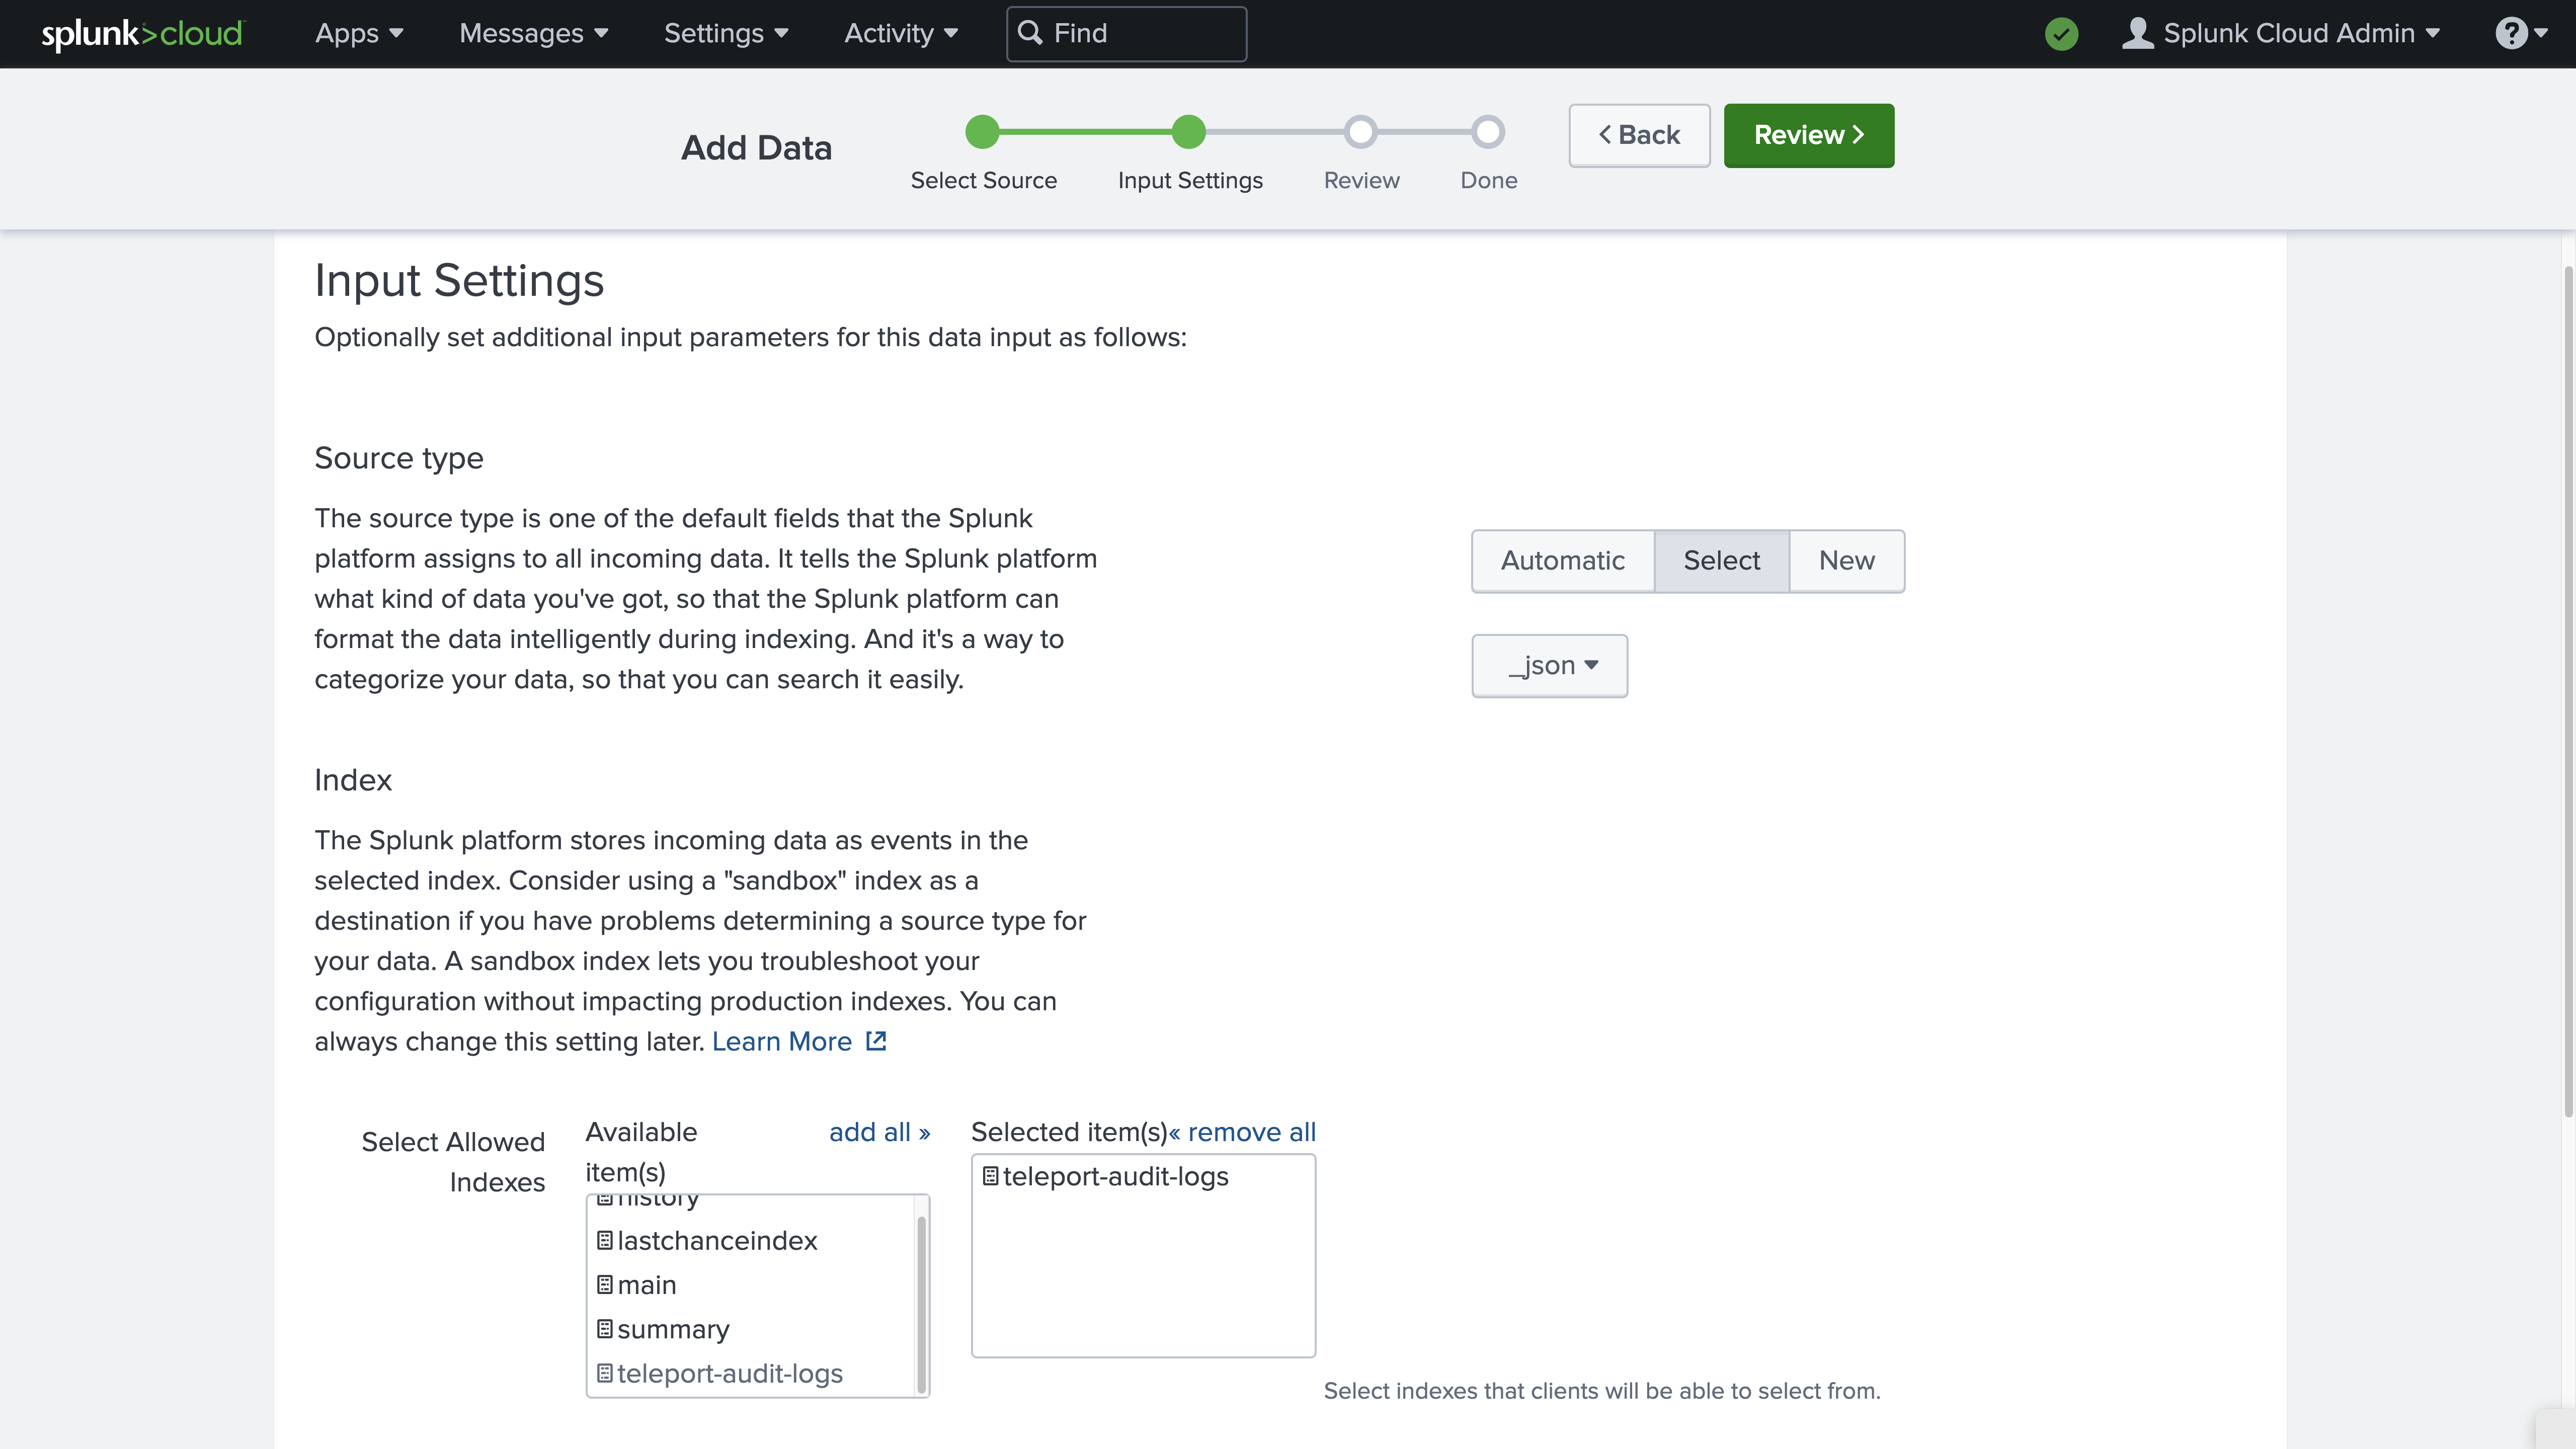Expand the _json source type dropdown
The height and width of the screenshot is (1449, 2576).
pos(1548,664)
